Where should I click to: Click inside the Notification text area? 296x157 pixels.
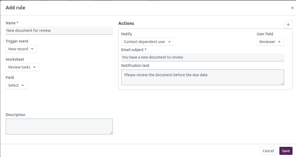pyautogui.click(x=202, y=77)
